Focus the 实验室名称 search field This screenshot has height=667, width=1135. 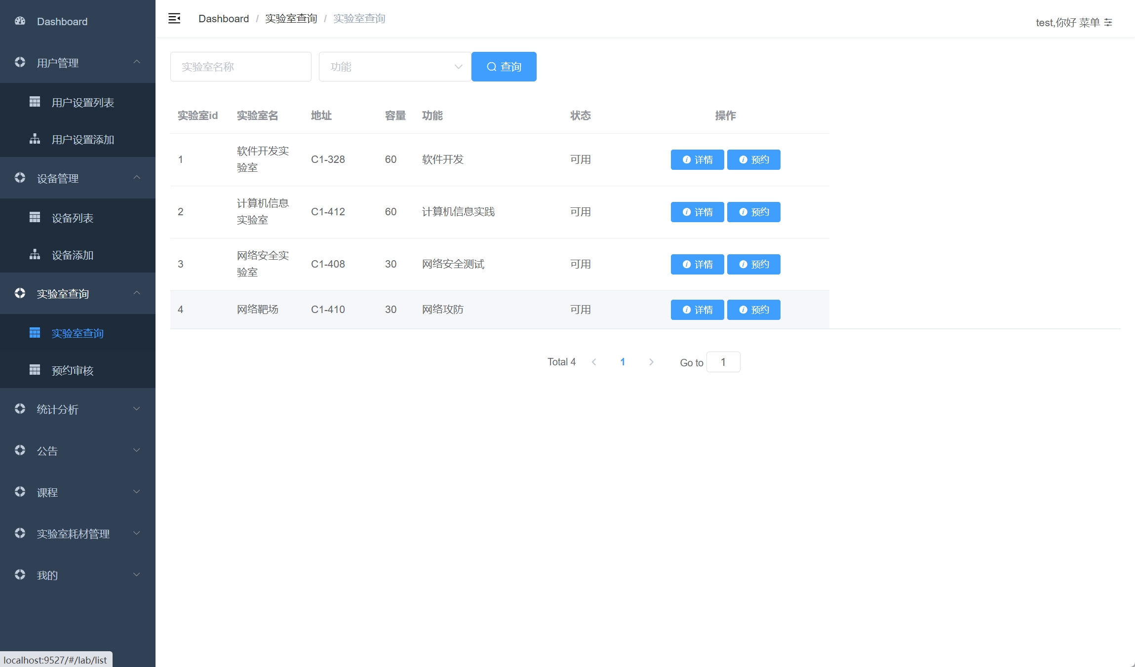click(241, 67)
